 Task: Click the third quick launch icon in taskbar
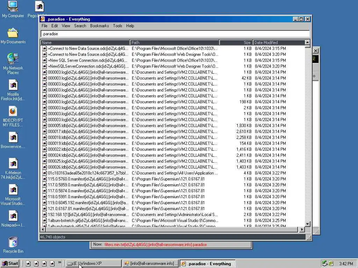pos(44,263)
